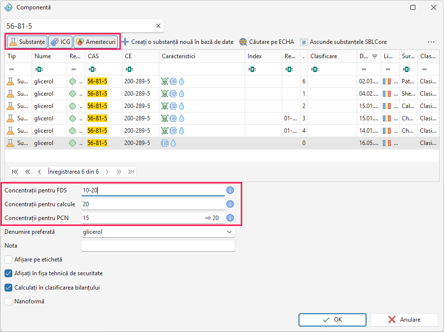Screen dimensions: 444x332
Task: Go to the next record
Action: (x=107, y=172)
